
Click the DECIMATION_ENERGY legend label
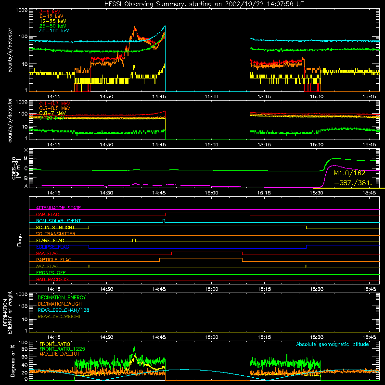62,297
